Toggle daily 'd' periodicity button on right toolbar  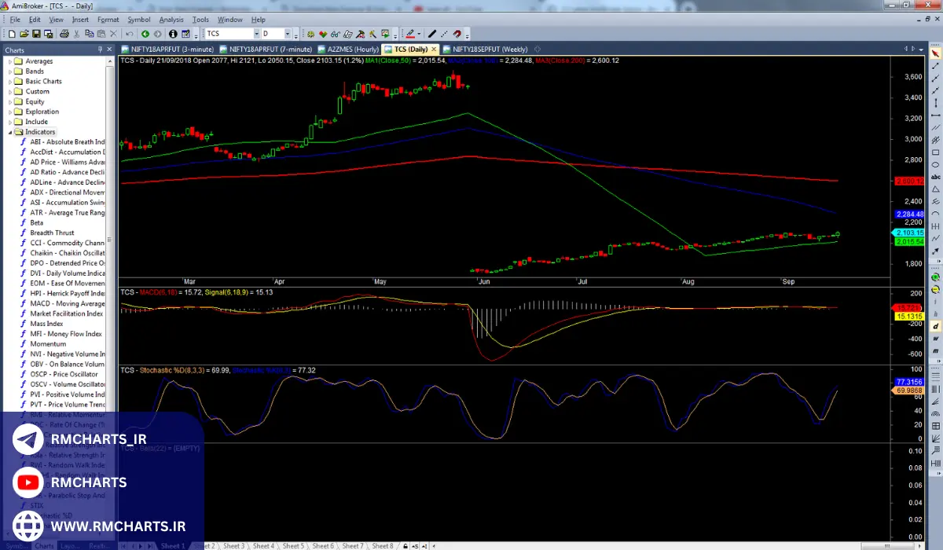(x=935, y=325)
